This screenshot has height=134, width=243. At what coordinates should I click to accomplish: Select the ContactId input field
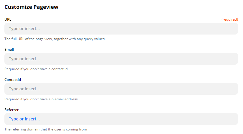121,89
